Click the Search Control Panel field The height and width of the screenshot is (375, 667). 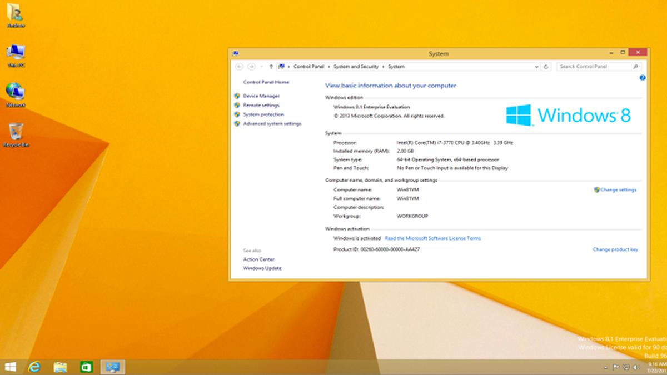[594, 67]
